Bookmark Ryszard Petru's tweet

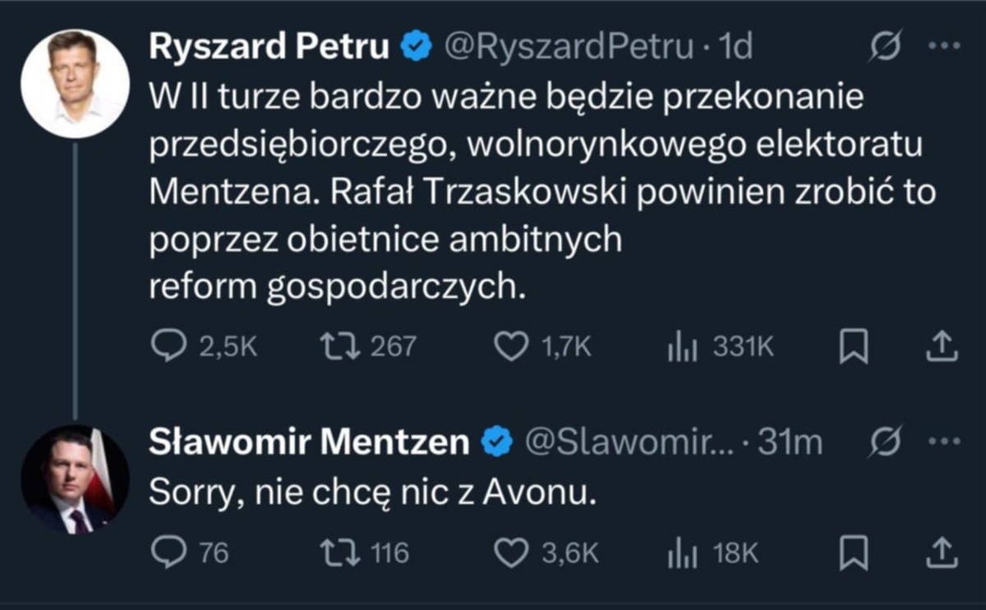pyautogui.click(x=853, y=347)
